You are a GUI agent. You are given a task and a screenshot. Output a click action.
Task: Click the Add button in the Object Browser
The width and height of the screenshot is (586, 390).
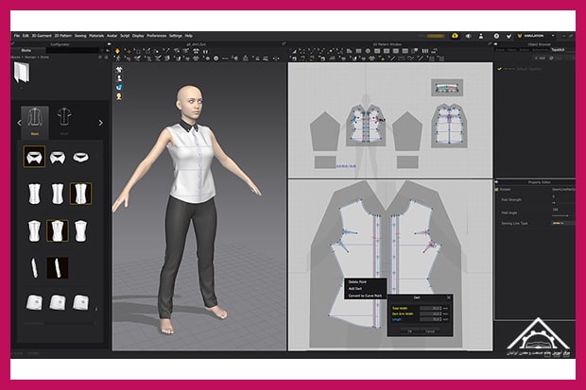540,59
